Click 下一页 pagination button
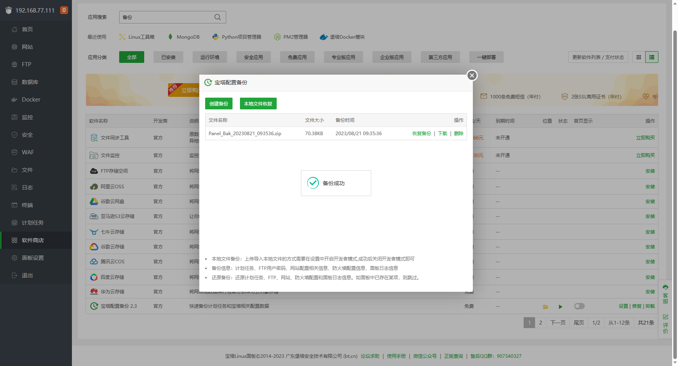This screenshot has width=678, height=366. (x=558, y=323)
